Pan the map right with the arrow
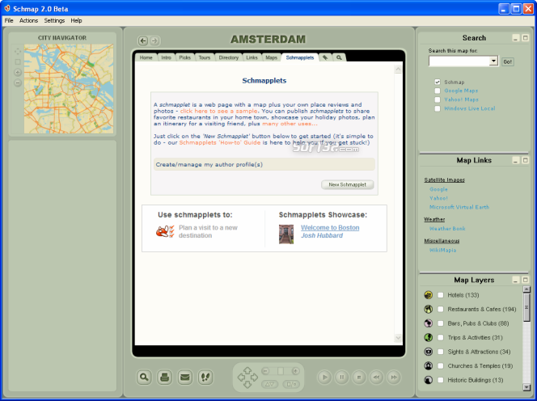 (x=255, y=378)
